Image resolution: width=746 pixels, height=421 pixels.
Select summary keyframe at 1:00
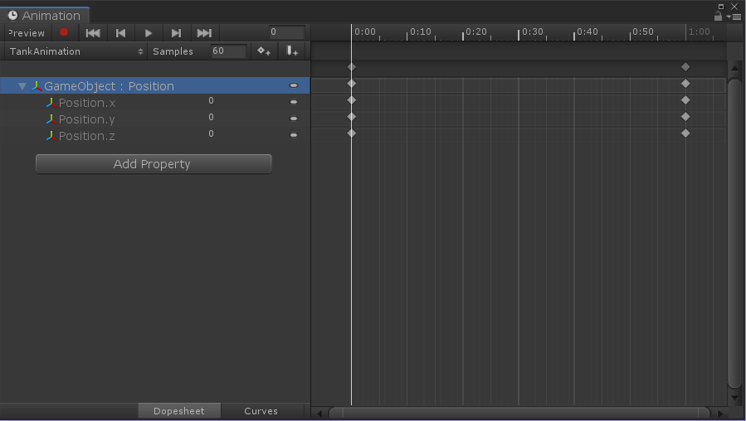[x=685, y=67]
